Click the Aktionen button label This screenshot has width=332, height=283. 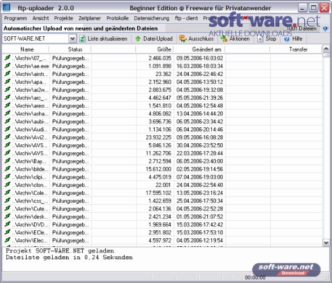pyautogui.click(x=240, y=38)
